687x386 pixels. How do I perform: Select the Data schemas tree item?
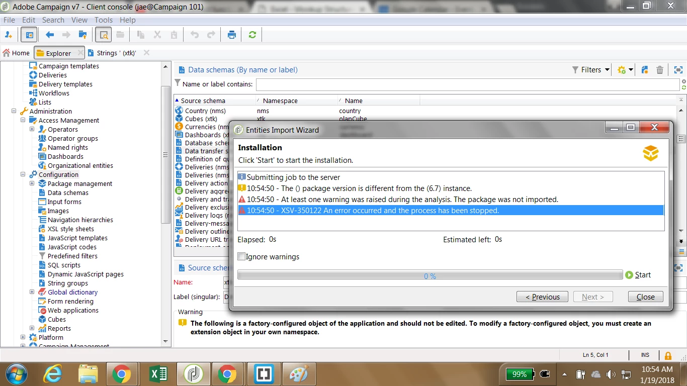[x=68, y=192]
